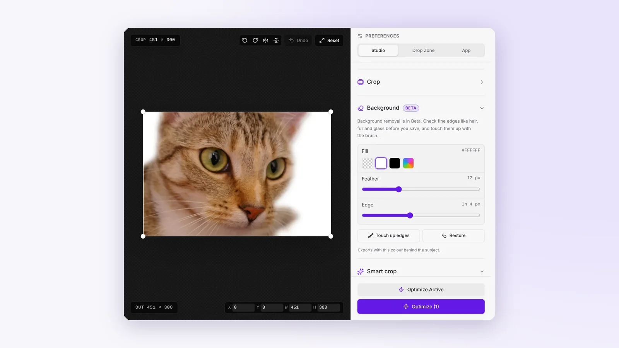Click the X position input field
The height and width of the screenshot is (348, 619).
coord(243,307)
